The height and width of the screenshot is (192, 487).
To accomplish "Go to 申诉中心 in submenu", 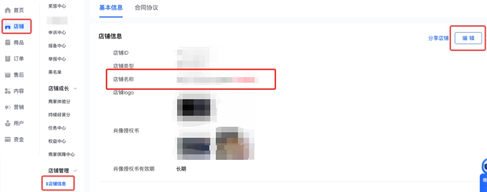I will (x=57, y=33).
